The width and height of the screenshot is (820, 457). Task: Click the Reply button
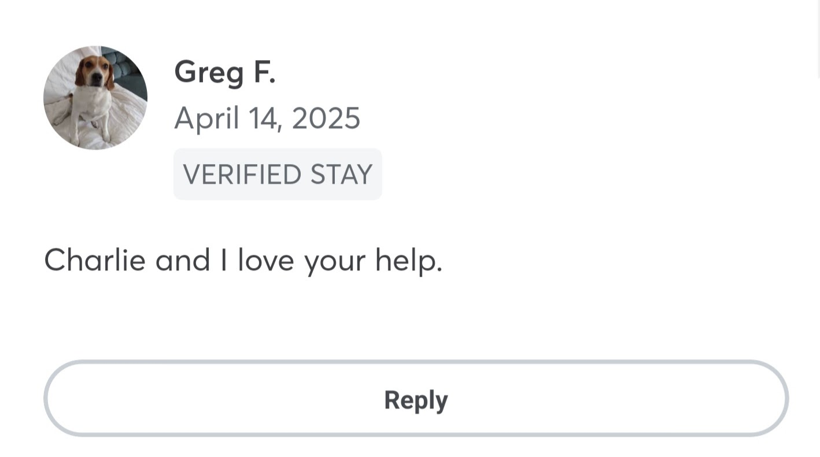tap(416, 399)
